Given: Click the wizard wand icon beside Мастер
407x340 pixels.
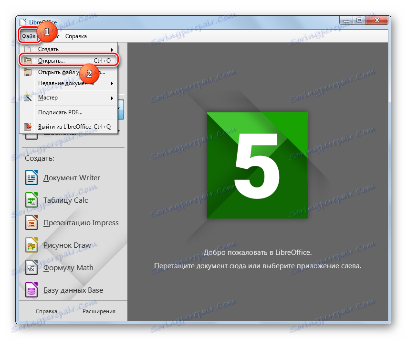Looking at the screenshot, I should (27, 98).
